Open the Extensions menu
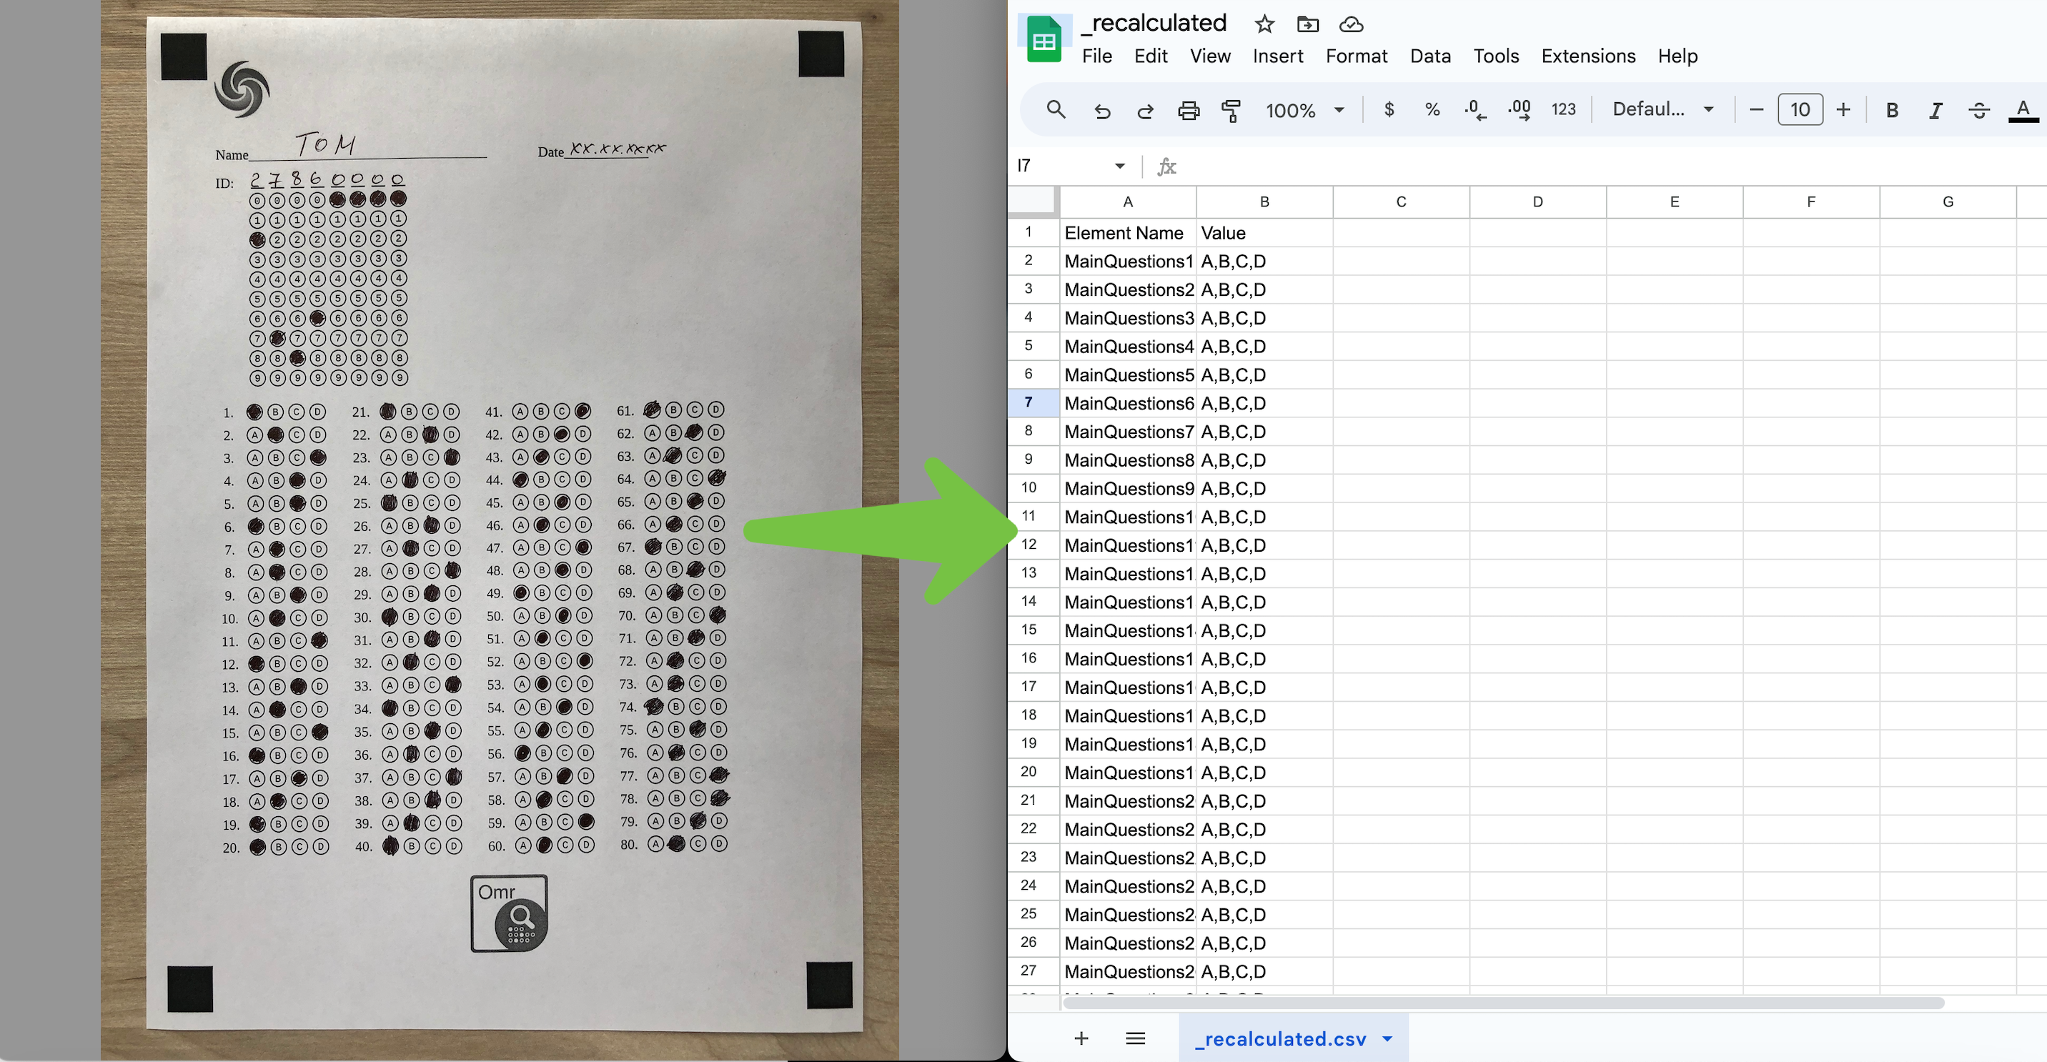The width and height of the screenshot is (2047, 1062). pos(1590,56)
